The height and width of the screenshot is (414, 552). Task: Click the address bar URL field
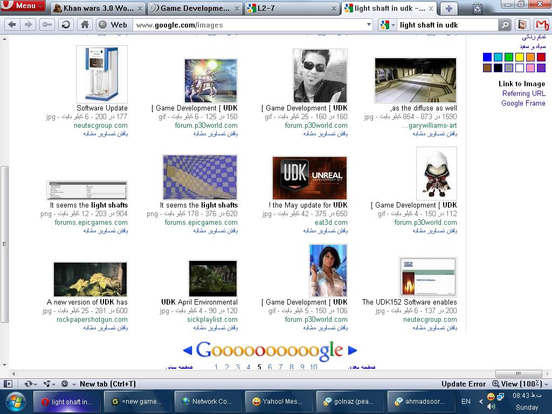(248, 25)
